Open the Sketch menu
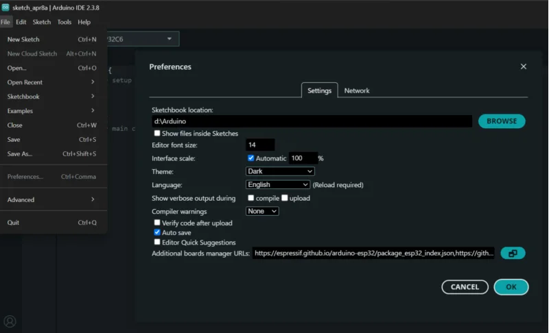Viewport: 549px width, 333px height. pos(42,22)
